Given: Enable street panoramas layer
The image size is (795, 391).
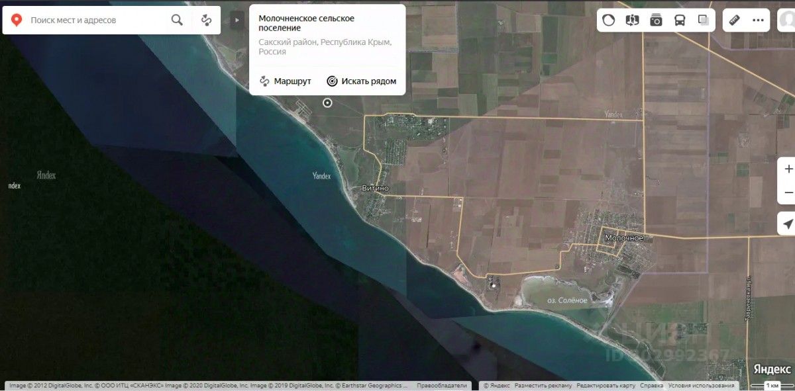Looking at the screenshot, I should pos(633,21).
